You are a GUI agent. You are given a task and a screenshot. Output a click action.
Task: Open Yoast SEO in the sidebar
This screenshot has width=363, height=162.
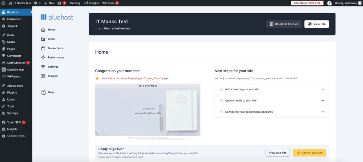(16, 122)
